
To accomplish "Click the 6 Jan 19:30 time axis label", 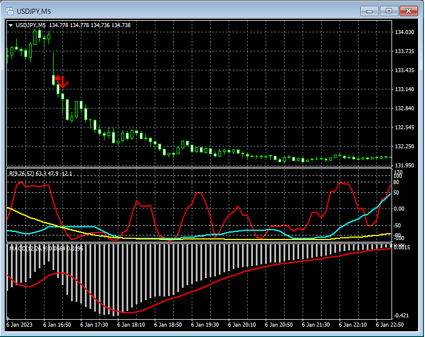I will click(x=205, y=324).
